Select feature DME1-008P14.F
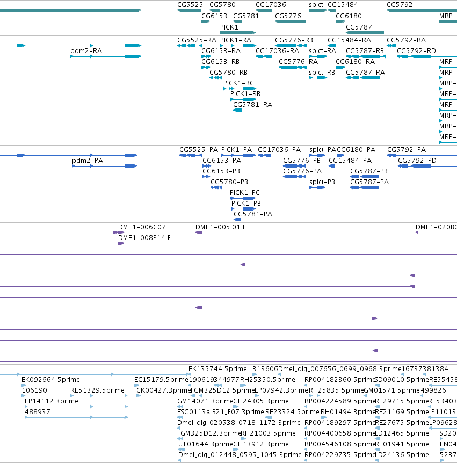This screenshot has height=463, width=457. (144, 238)
